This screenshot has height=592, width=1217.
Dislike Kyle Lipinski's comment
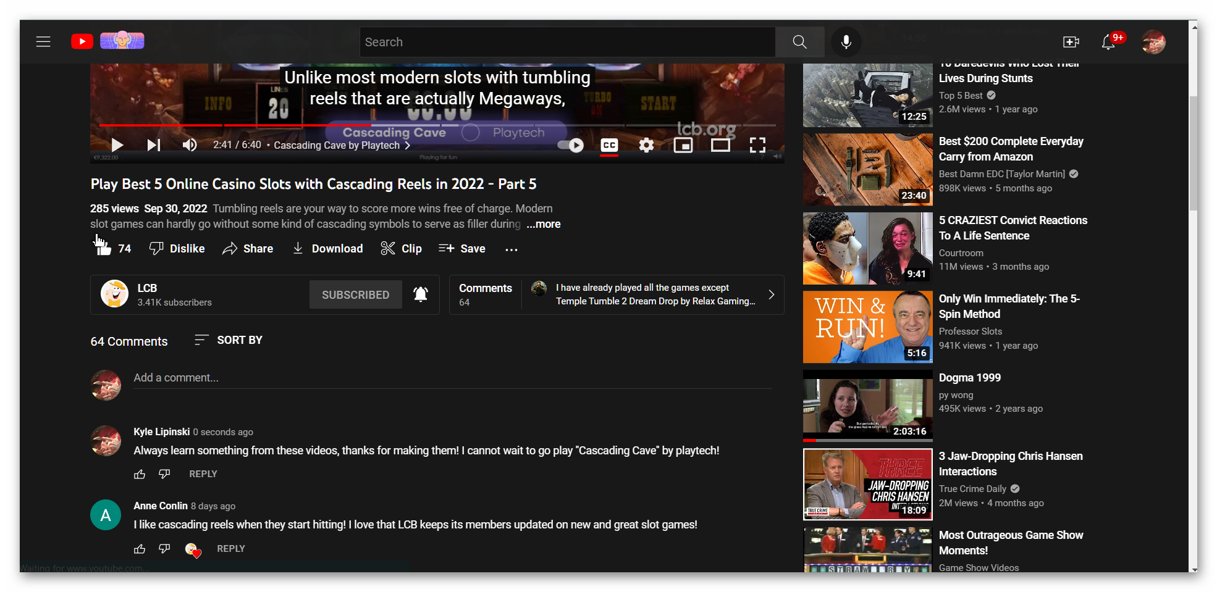click(x=164, y=474)
